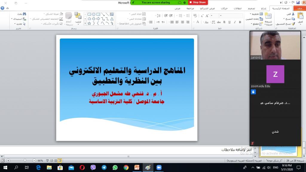Screen dimensions: 306x172
Task: Click the Paste clipboard icon
Action: tap(300, 17)
